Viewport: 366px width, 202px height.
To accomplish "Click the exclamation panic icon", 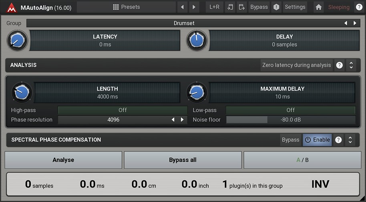I will point(276,7).
